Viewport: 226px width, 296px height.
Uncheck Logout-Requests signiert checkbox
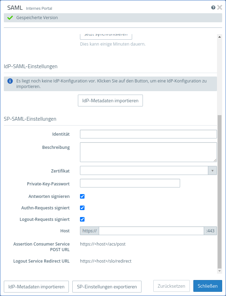click(82, 219)
